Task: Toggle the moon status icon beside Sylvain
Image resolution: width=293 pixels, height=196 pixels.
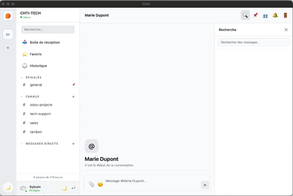Action: point(65,188)
